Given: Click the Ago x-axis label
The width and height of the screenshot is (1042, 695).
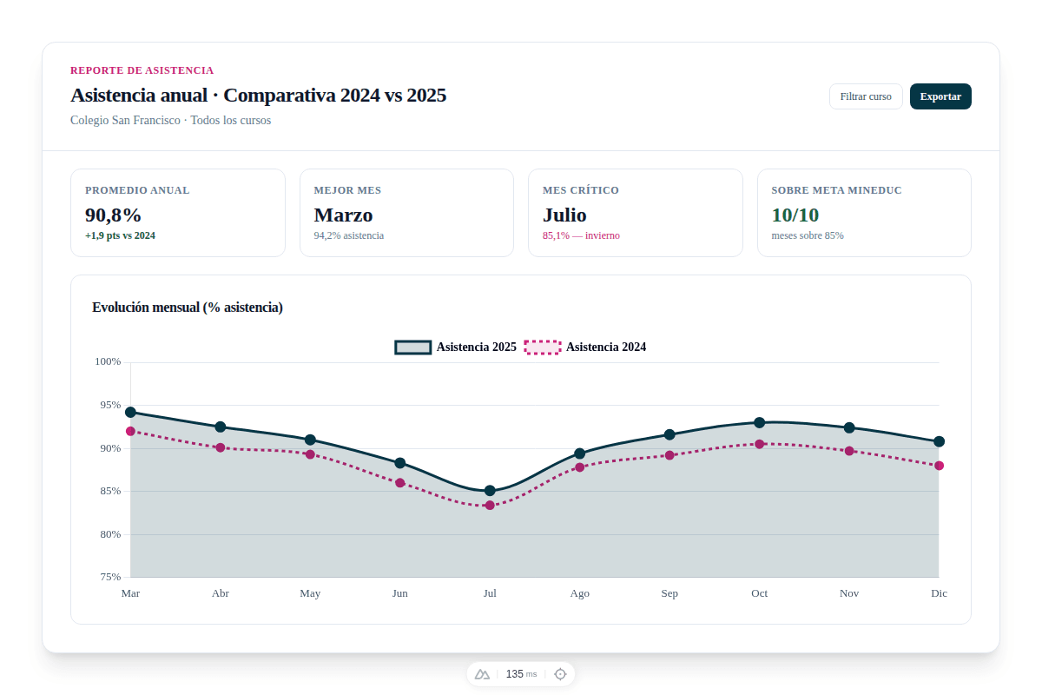Looking at the screenshot, I should click(580, 593).
